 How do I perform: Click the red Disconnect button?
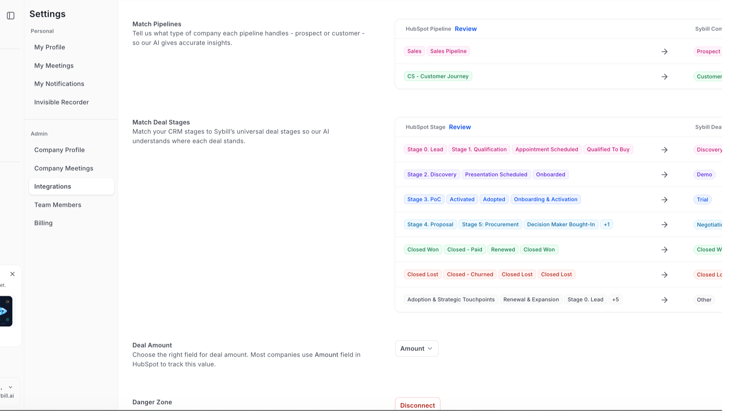417,405
